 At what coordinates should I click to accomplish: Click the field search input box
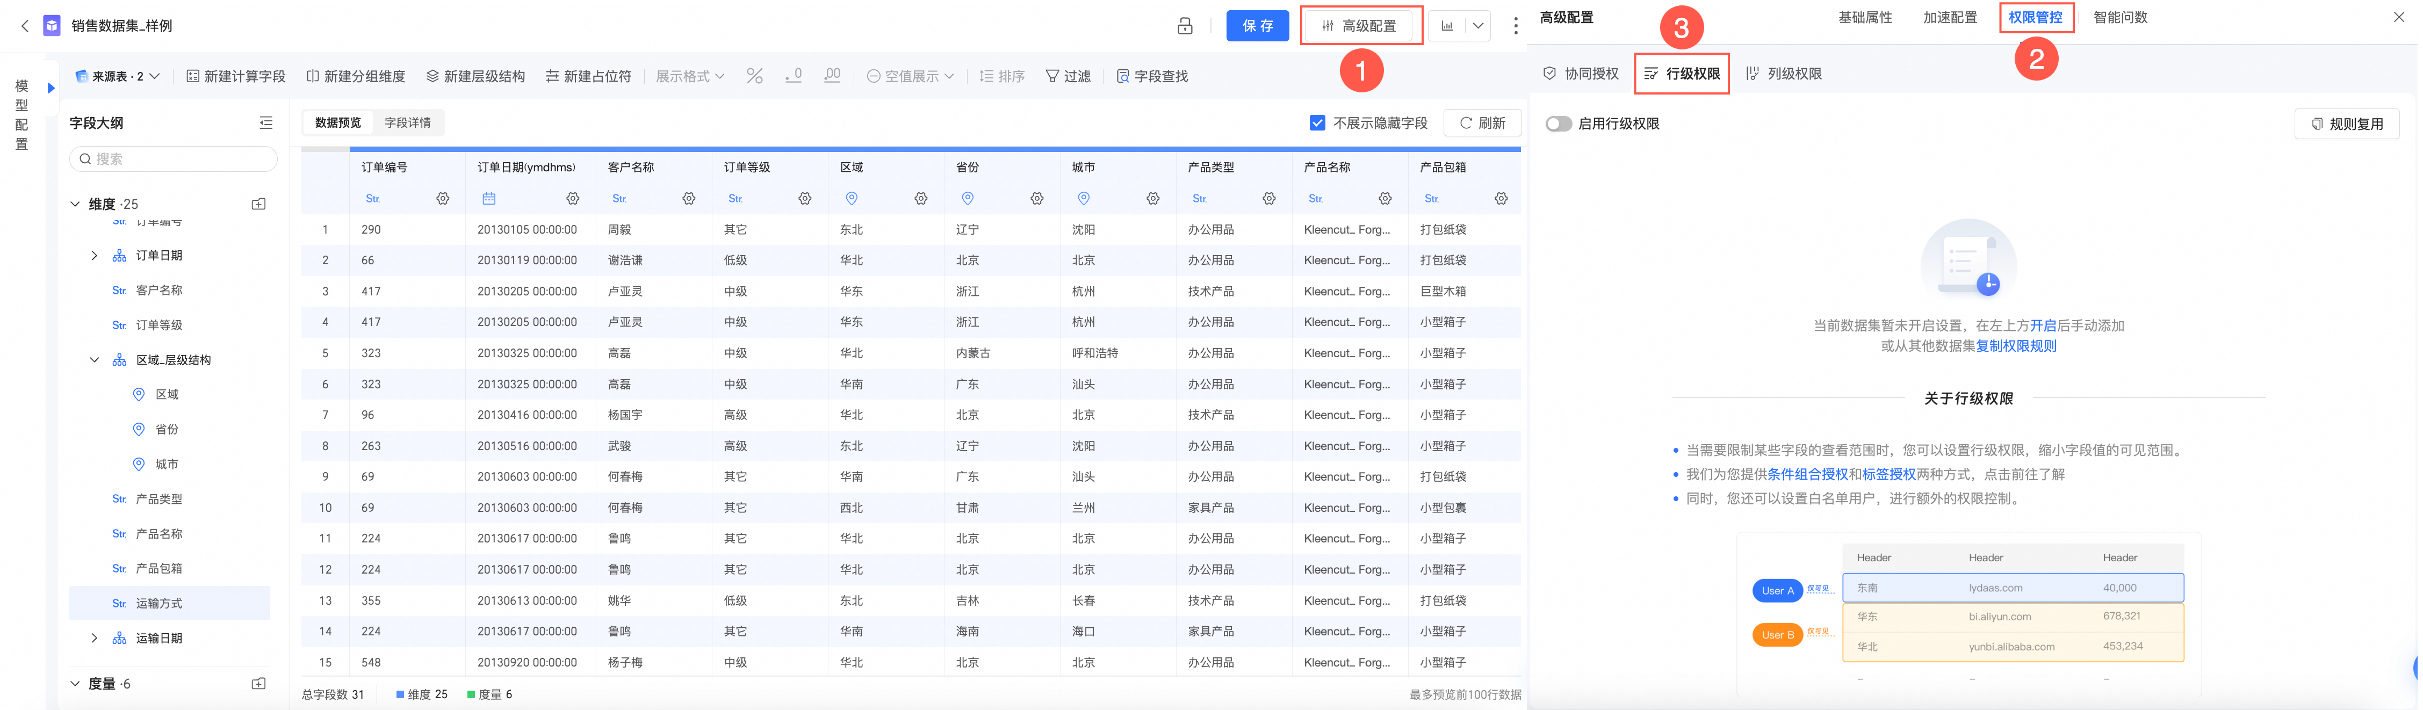(174, 159)
